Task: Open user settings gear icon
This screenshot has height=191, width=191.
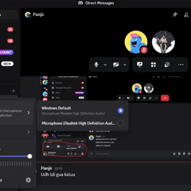Action: click(x=28, y=180)
